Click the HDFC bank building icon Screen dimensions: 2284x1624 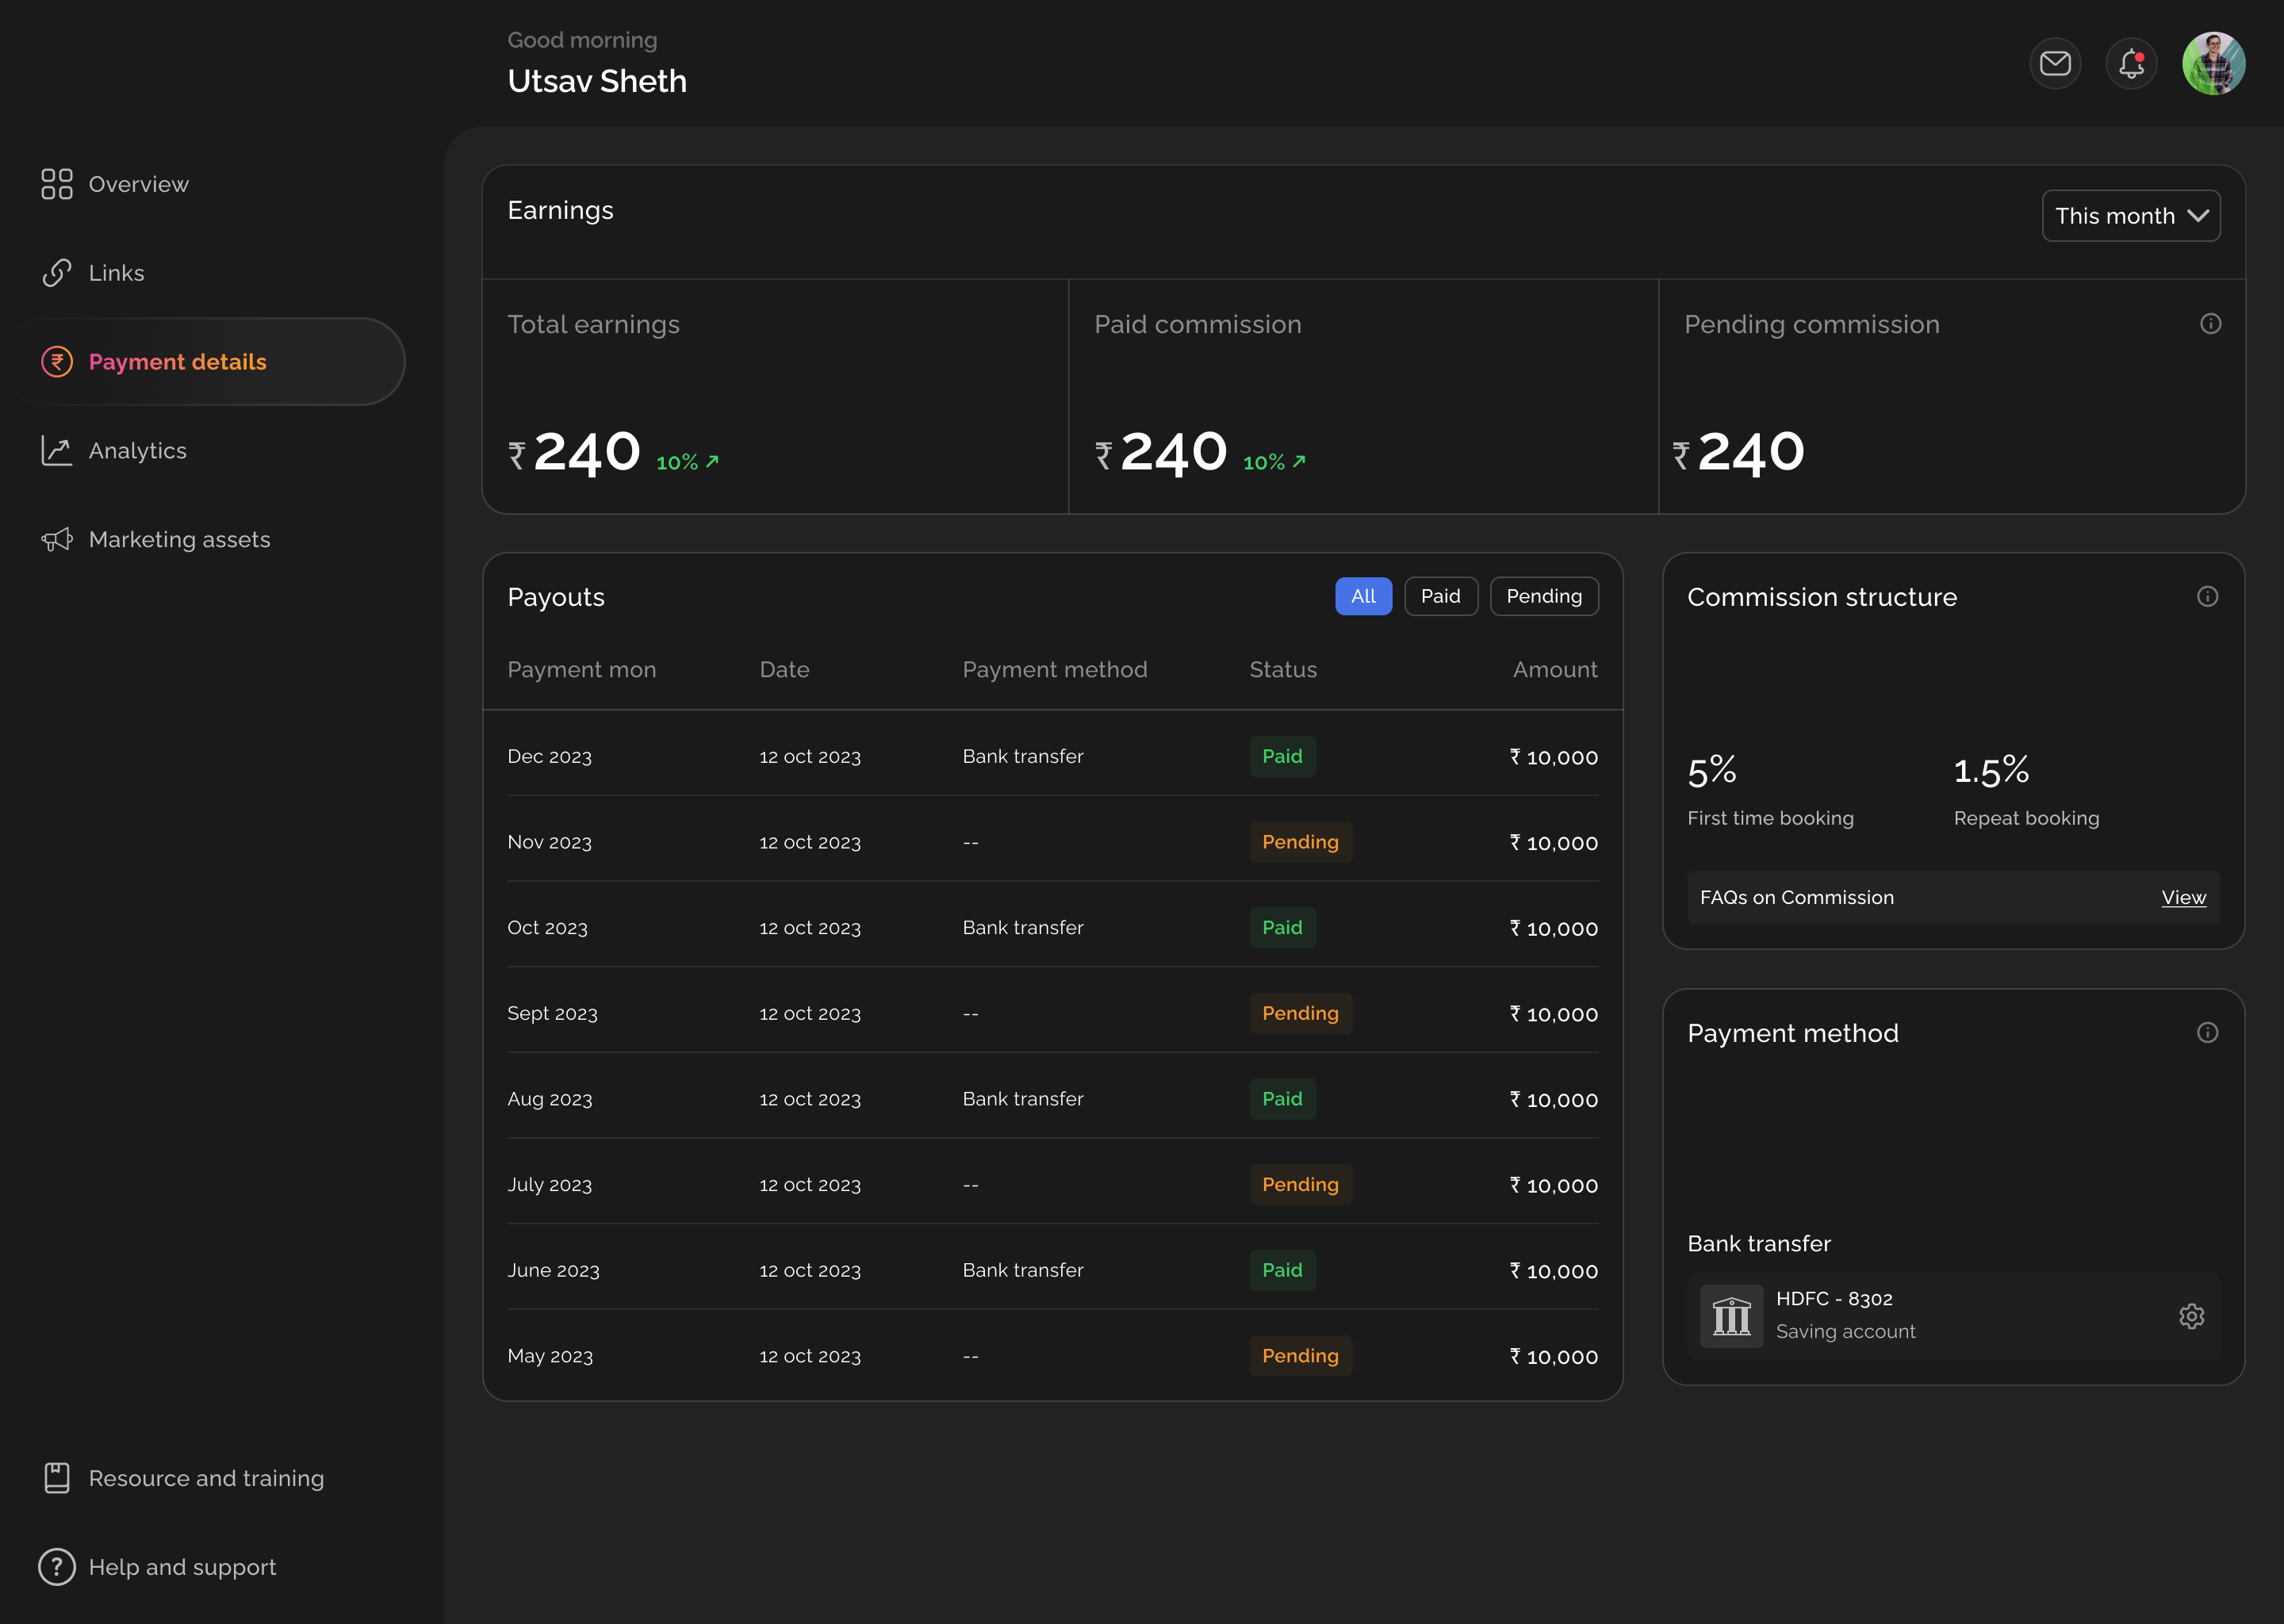(1731, 1316)
